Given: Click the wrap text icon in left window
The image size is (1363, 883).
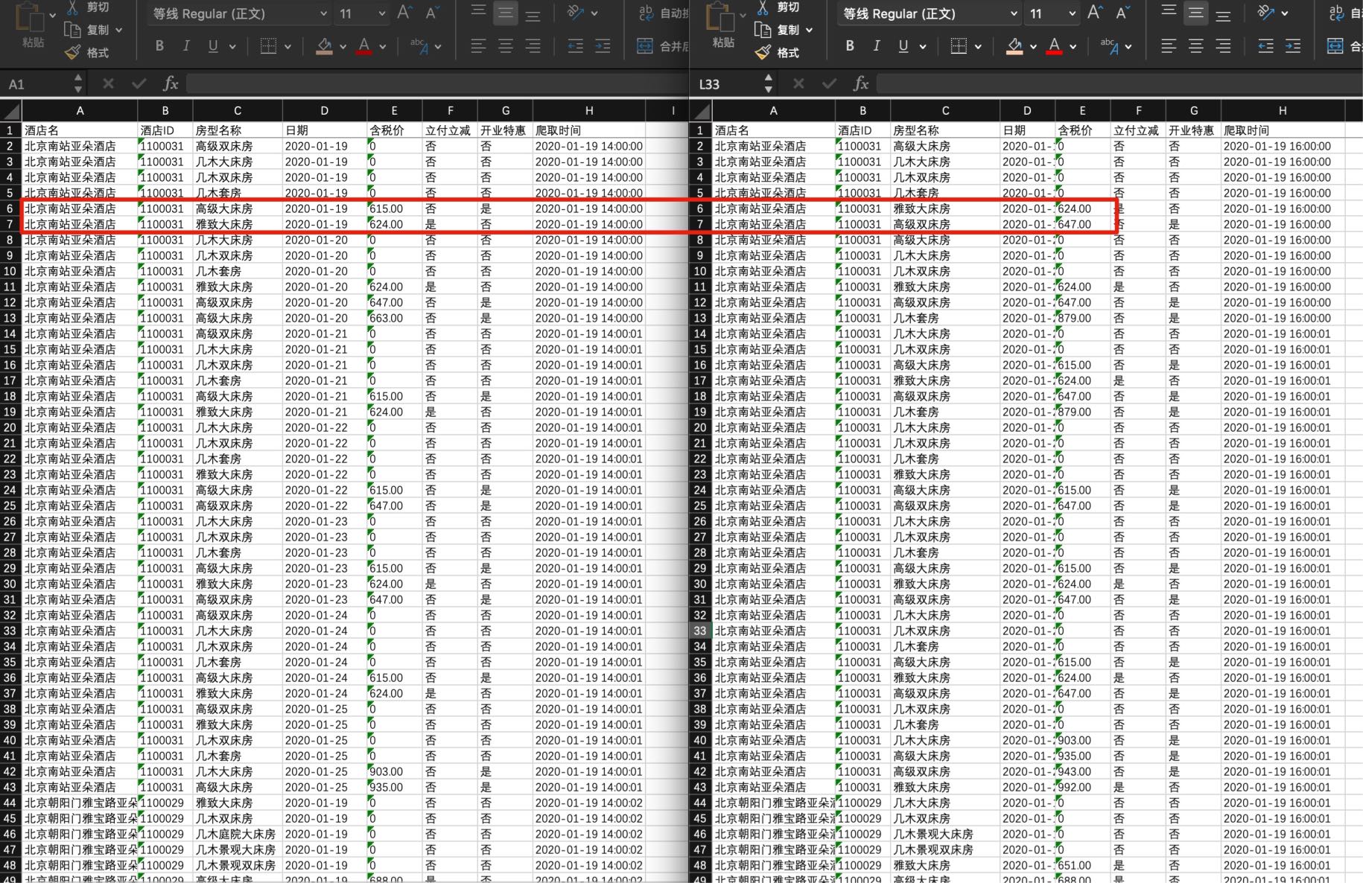Looking at the screenshot, I should point(646,13).
